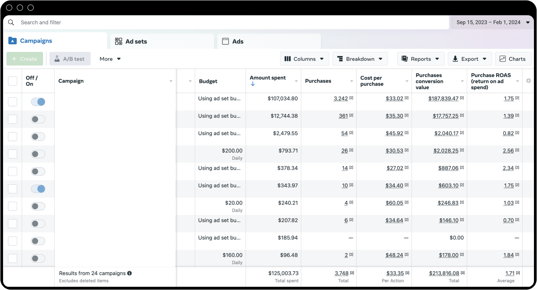Switch to the Ads tab

tap(269, 41)
